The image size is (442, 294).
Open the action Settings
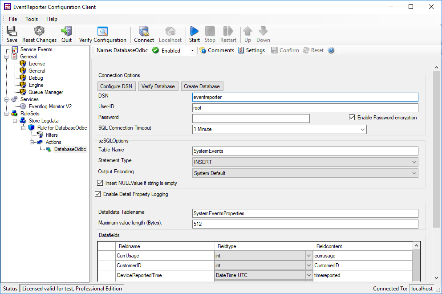click(251, 50)
